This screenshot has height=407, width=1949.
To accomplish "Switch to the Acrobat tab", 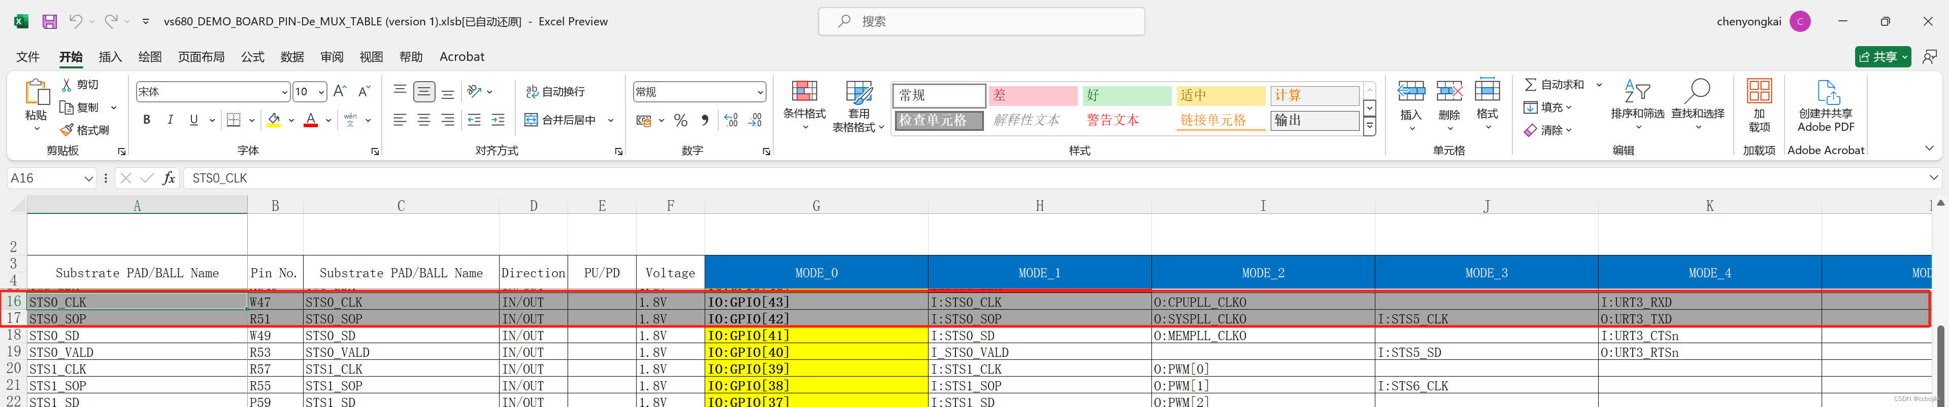I will point(461,57).
